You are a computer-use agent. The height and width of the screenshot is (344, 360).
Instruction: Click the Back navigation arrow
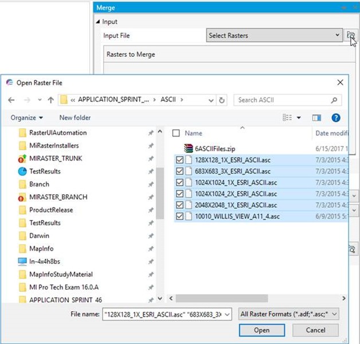pos(11,100)
